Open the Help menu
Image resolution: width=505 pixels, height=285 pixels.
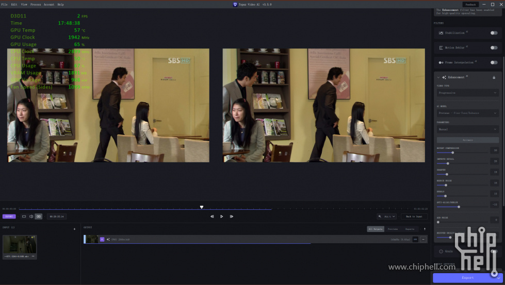point(60,5)
